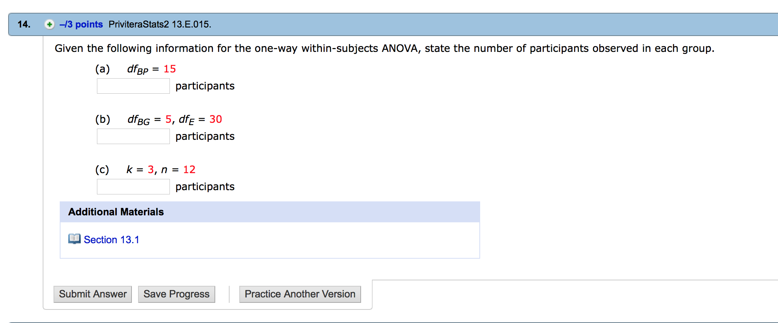The width and height of the screenshot is (778, 323).
Task: Click the Additional Materials header
Action: pyautogui.click(x=116, y=212)
